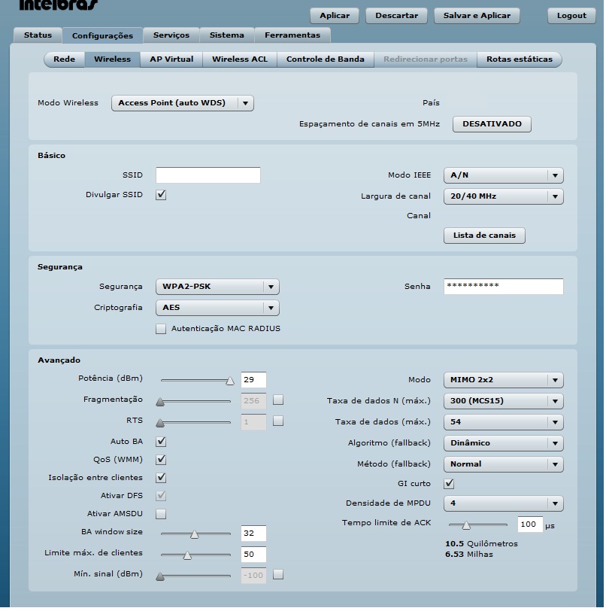Image resolution: width=606 pixels, height=611 pixels.
Task: Open the Modo Wireless dropdown
Action: point(182,103)
